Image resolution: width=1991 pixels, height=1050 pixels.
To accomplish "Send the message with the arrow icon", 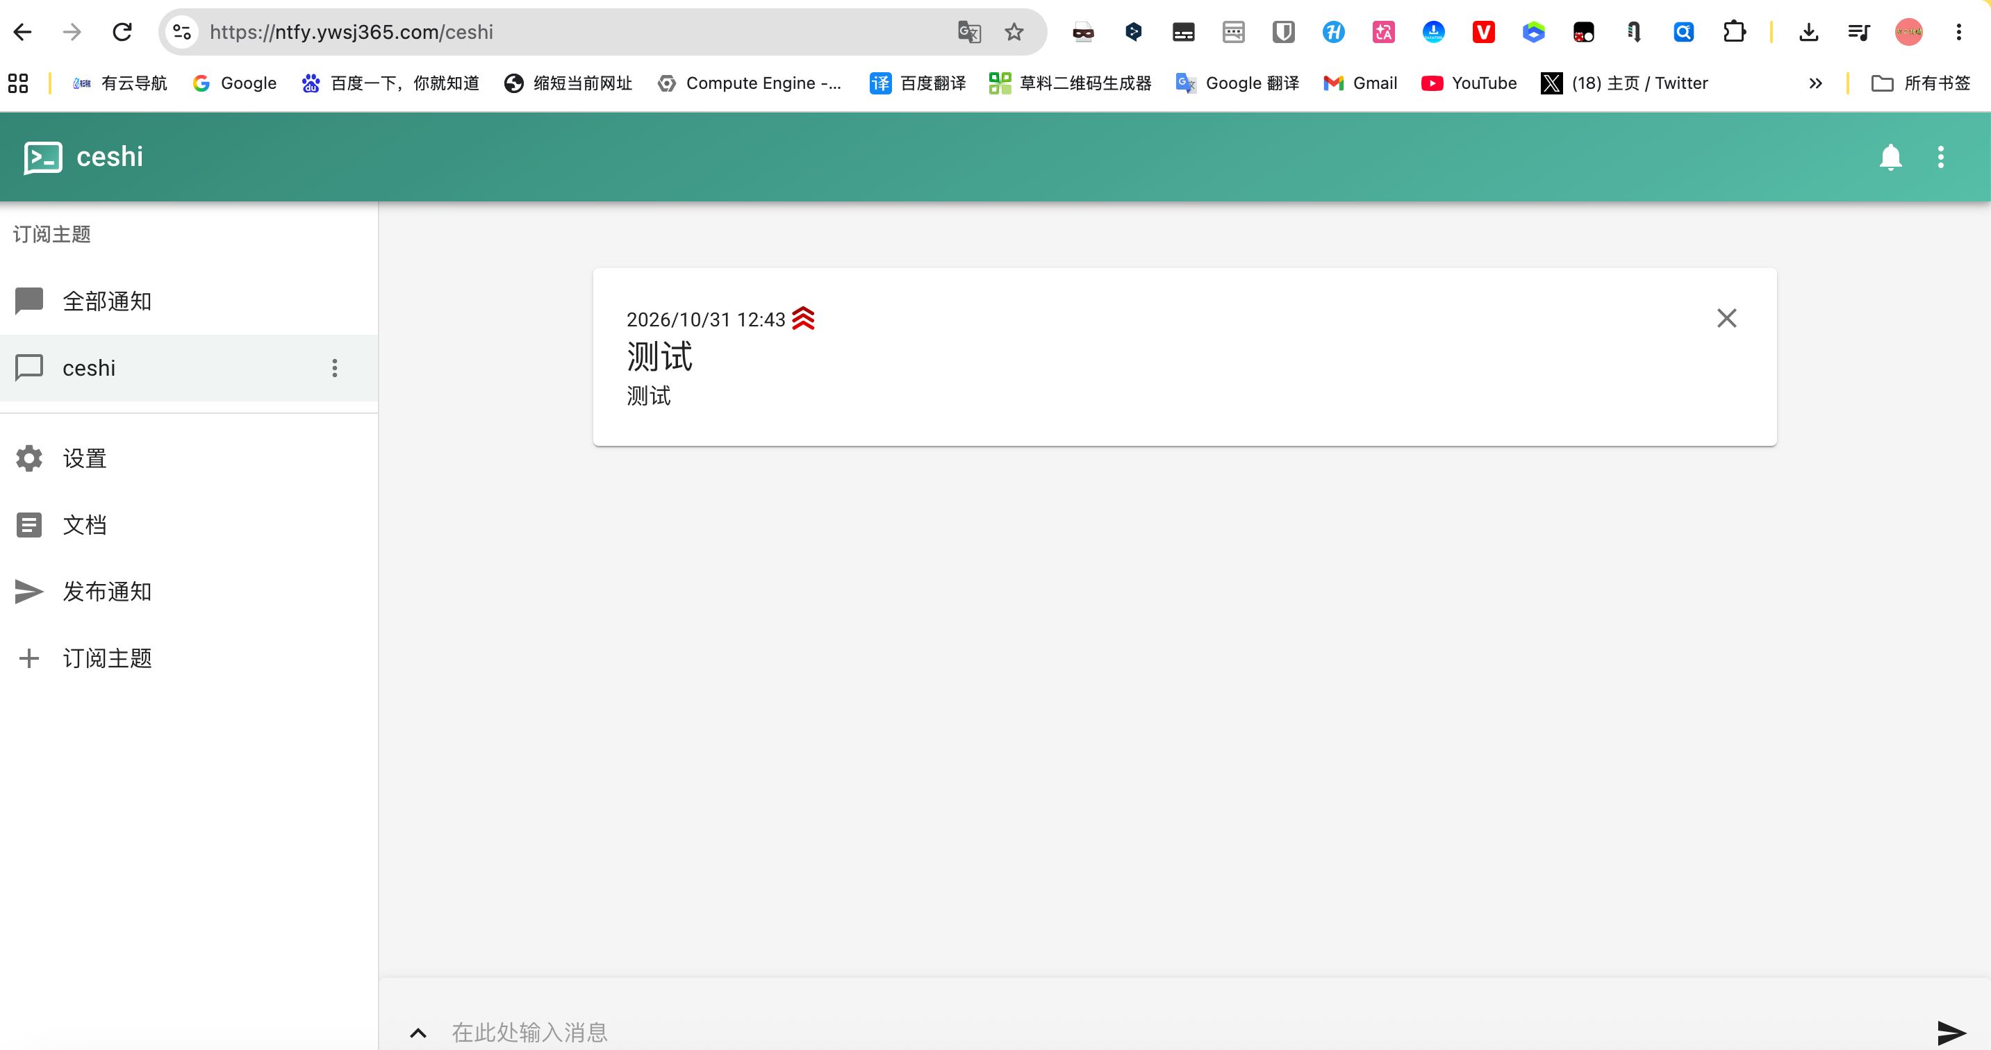I will tap(1951, 1032).
